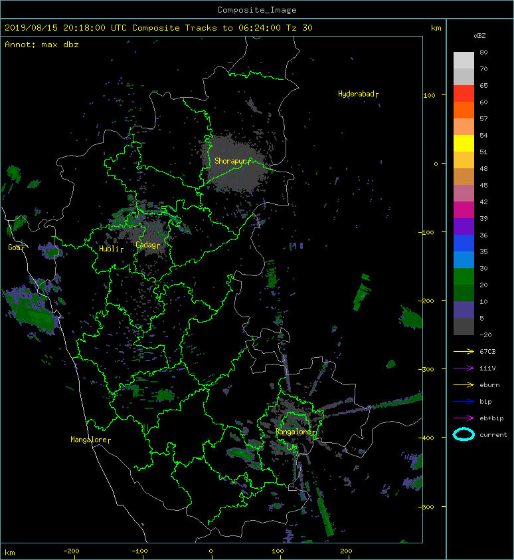The image size is (514, 560).
Task: Pick the mauve 42-45 dBZ swatch
Action: click(x=464, y=194)
